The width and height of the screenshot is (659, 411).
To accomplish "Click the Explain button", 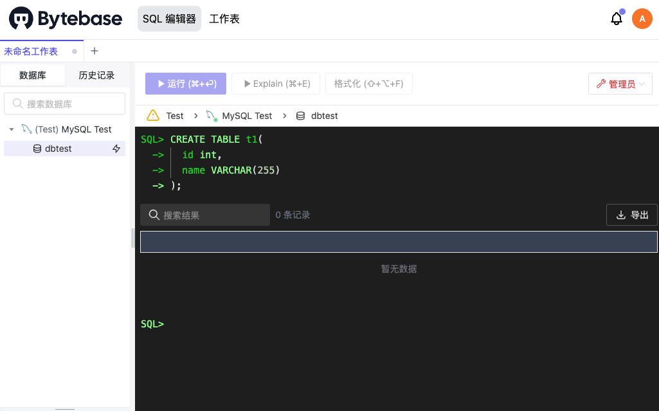I will click(x=275, y=84).
